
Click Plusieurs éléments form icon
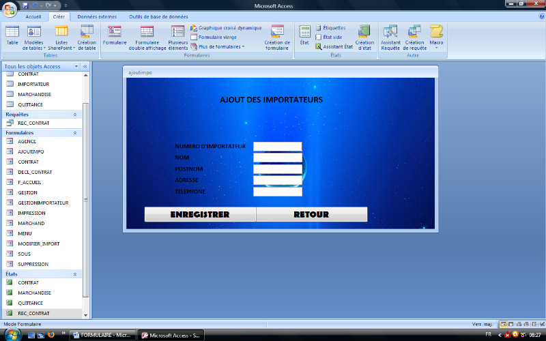coord(178,38)
